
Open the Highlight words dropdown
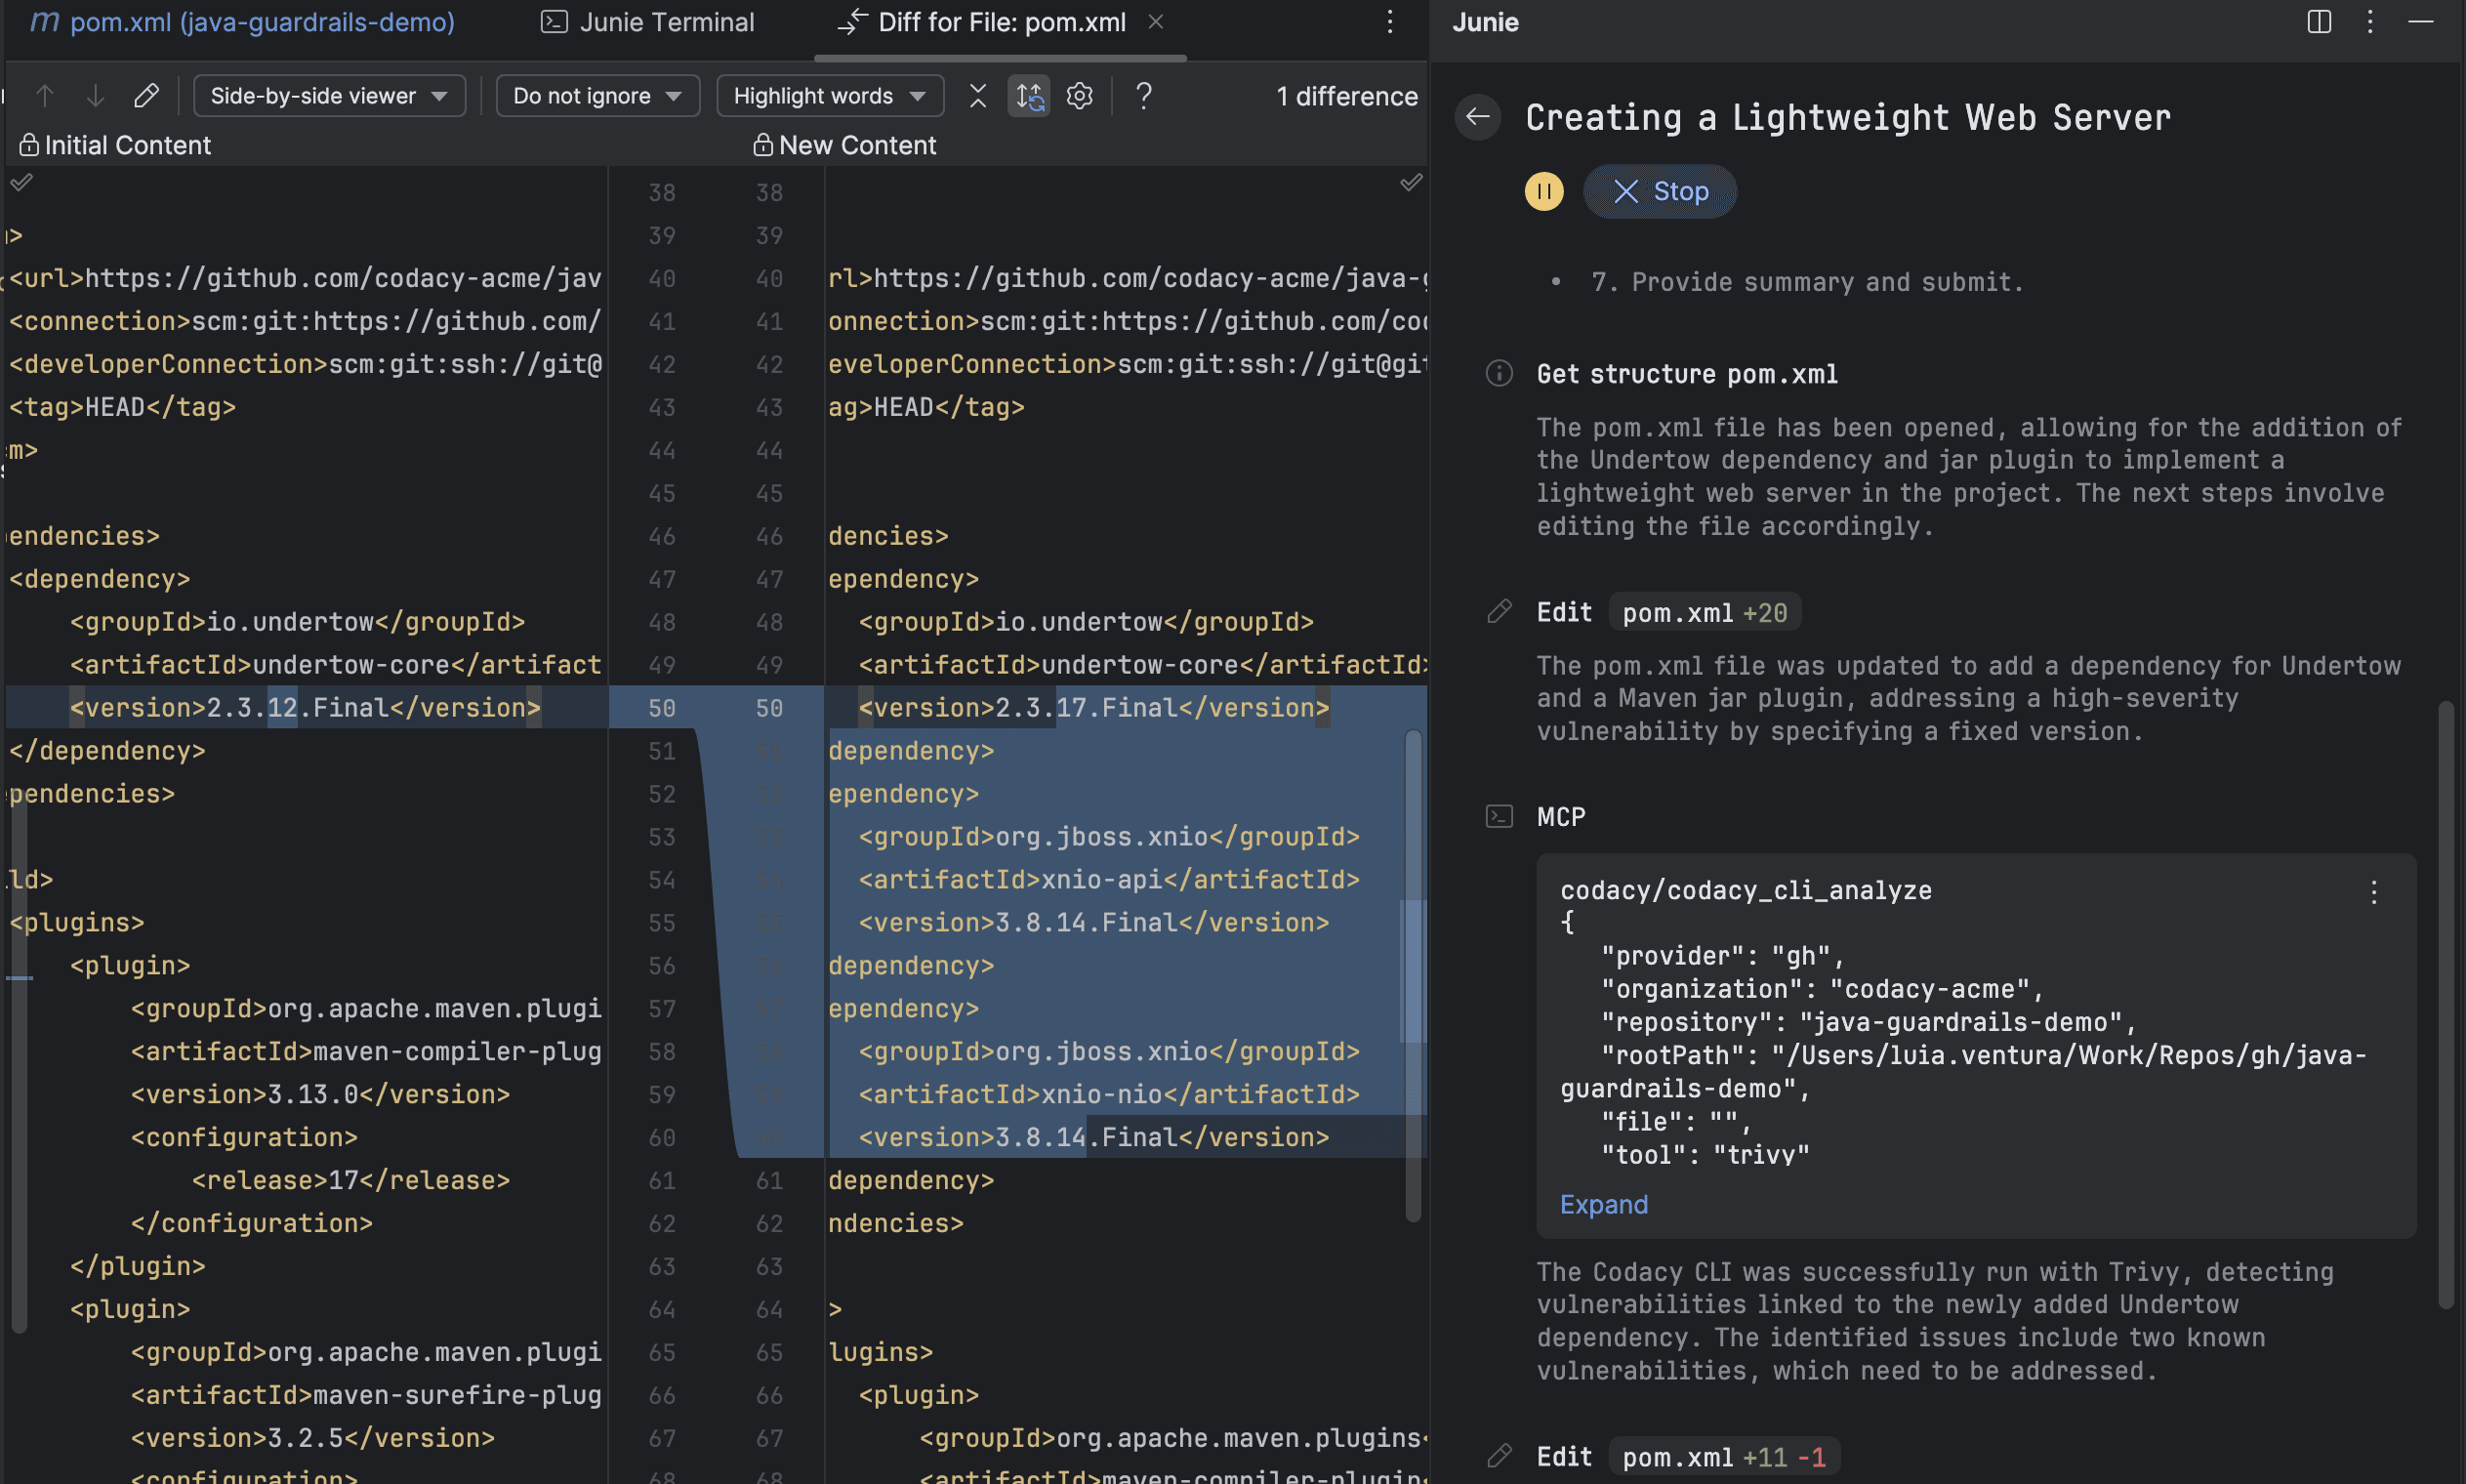click(829, 95)
